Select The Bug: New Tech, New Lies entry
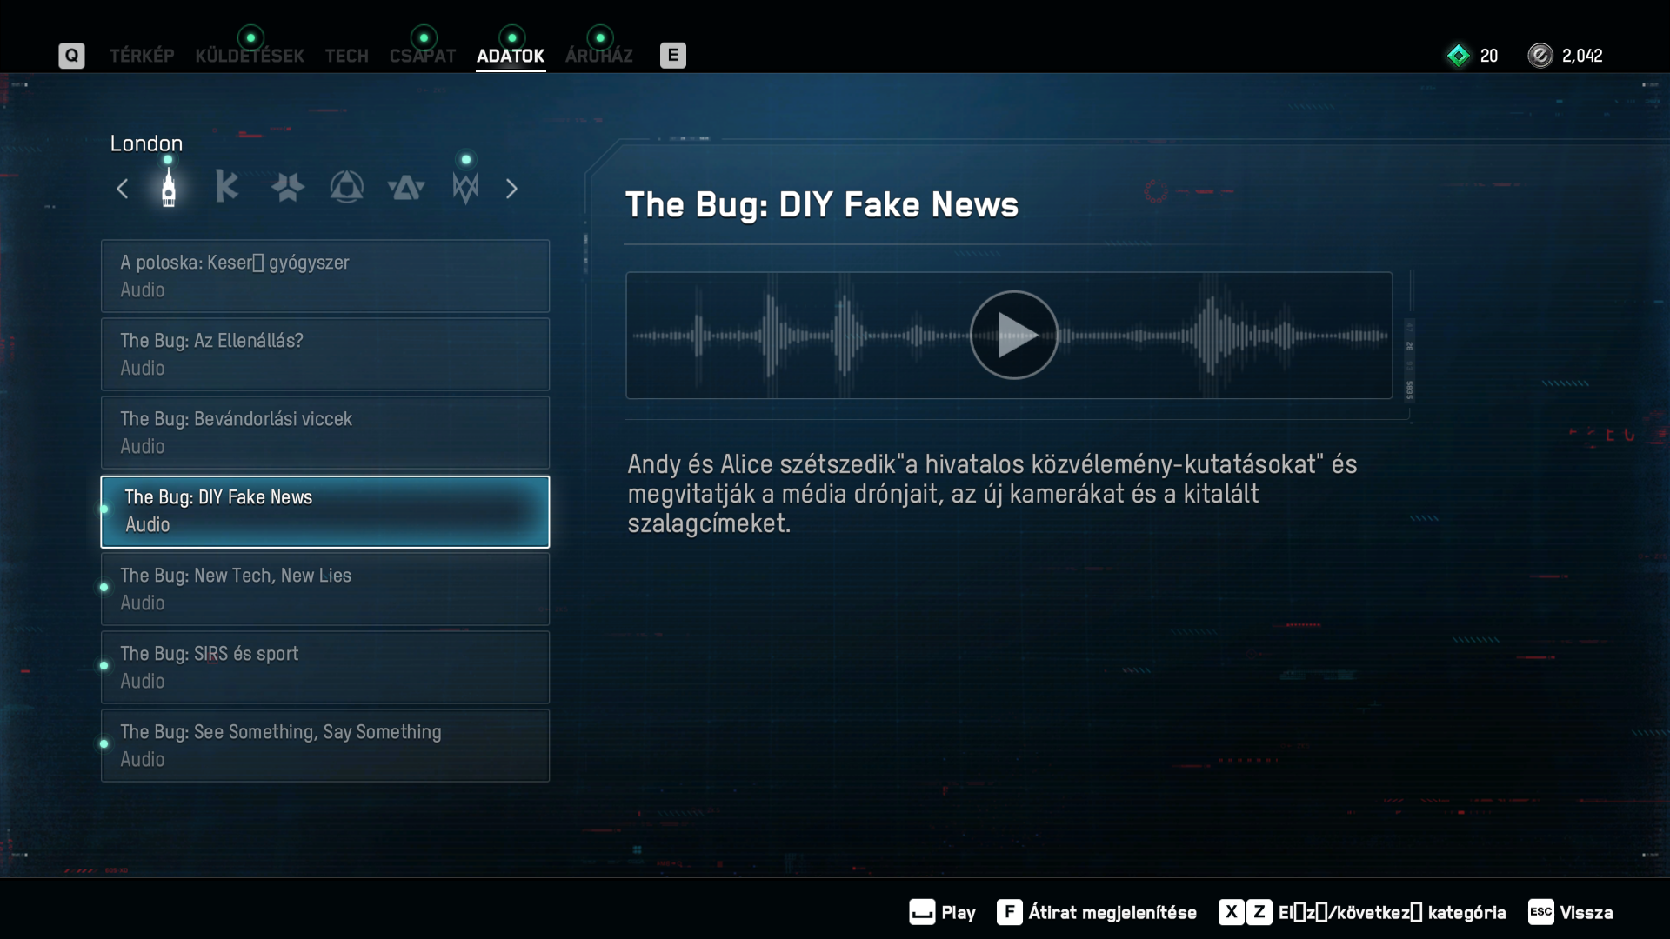 click(x=325, y=589)
